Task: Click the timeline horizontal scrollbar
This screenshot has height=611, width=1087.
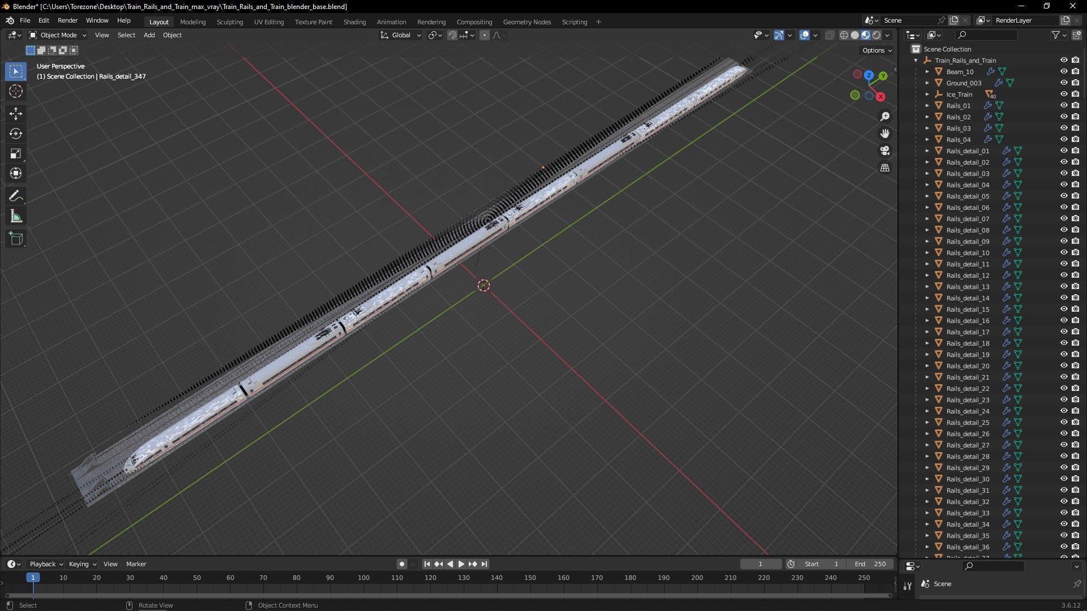Action: point(448,595)
